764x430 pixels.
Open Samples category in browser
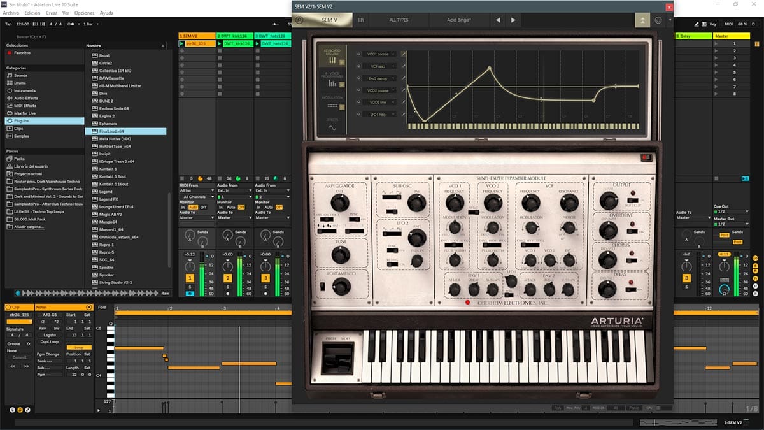coord(22,136)
